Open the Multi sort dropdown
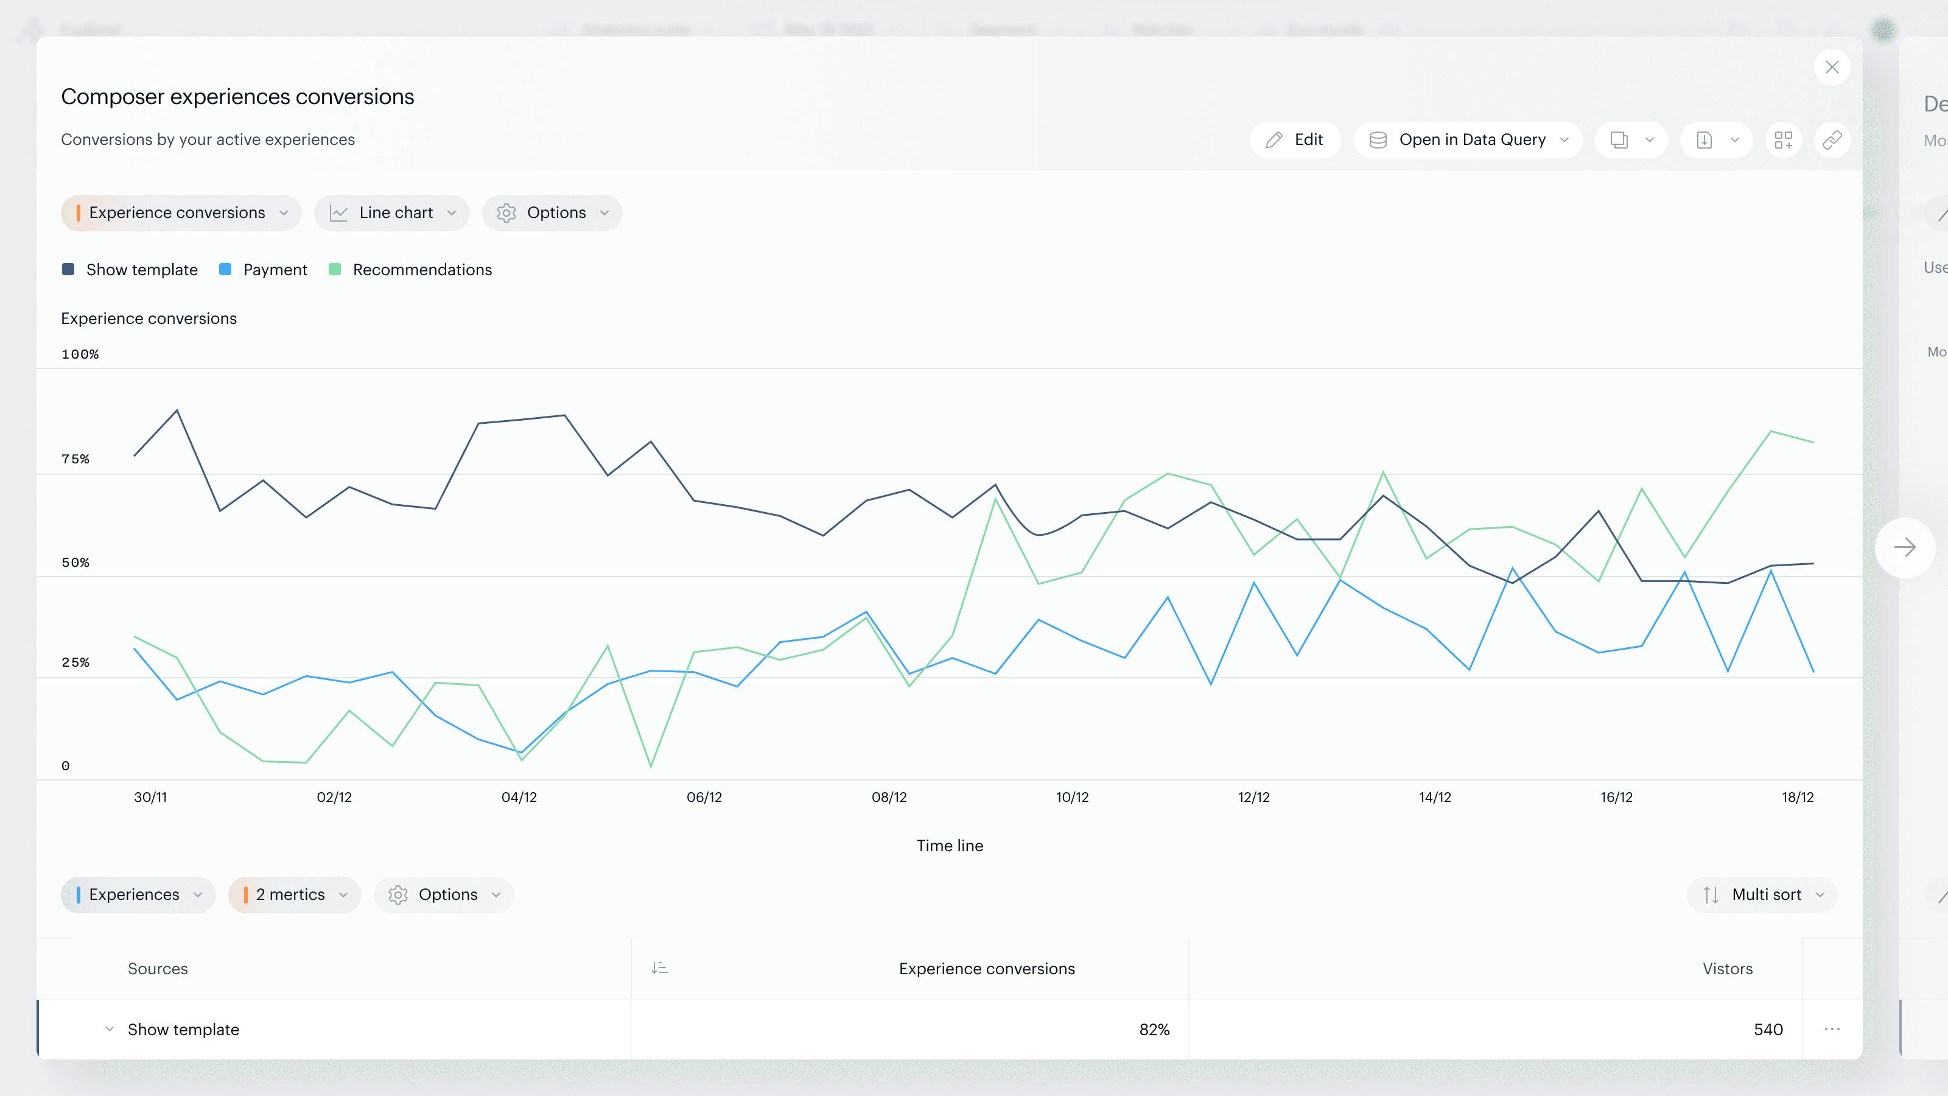 1762,895
